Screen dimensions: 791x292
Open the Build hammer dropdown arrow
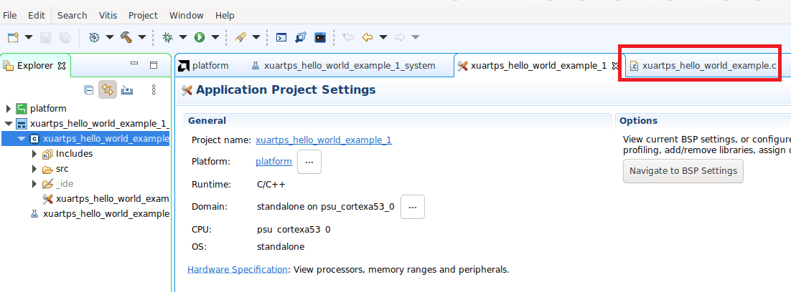click(141, 37)
